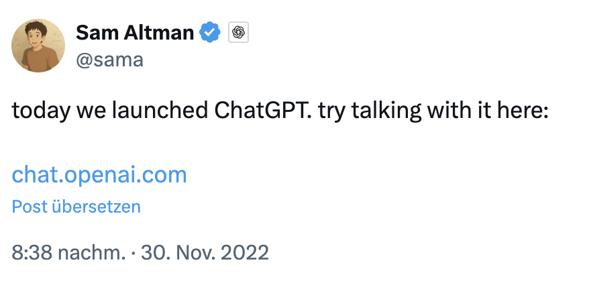Click the 8:38 nachm. timestamp
This screenshot has width=589, height=283.
pos(68,253)
